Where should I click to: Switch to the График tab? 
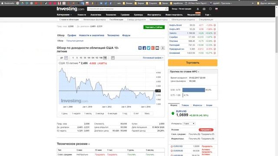72,36
